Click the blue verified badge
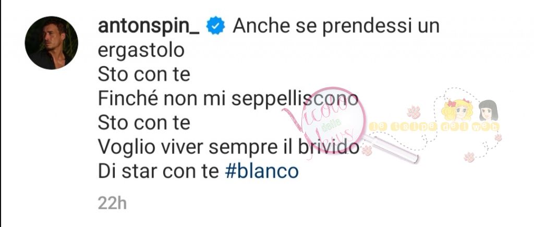The width and height of the screenshot is (534, 227). (x=215, y=27)
